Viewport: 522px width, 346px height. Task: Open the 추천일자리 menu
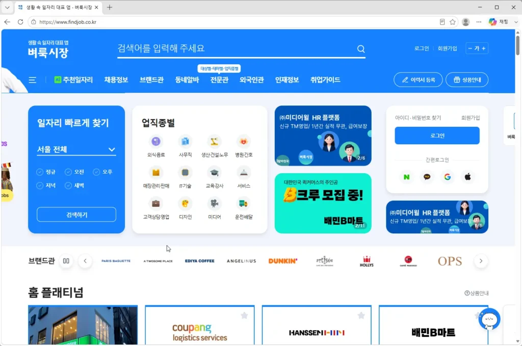73,80
